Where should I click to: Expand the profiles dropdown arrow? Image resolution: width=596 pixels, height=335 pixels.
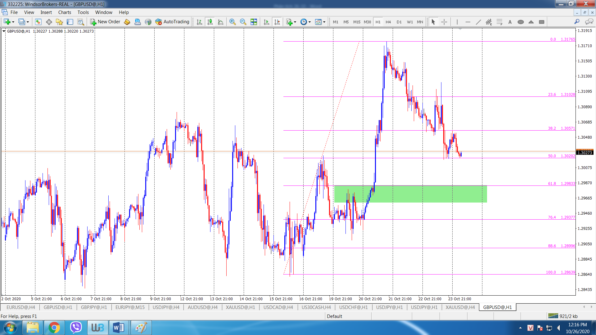click(x=28, y=22)
